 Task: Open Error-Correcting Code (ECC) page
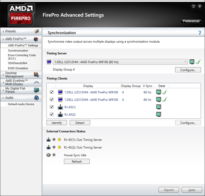coord(22,57)
